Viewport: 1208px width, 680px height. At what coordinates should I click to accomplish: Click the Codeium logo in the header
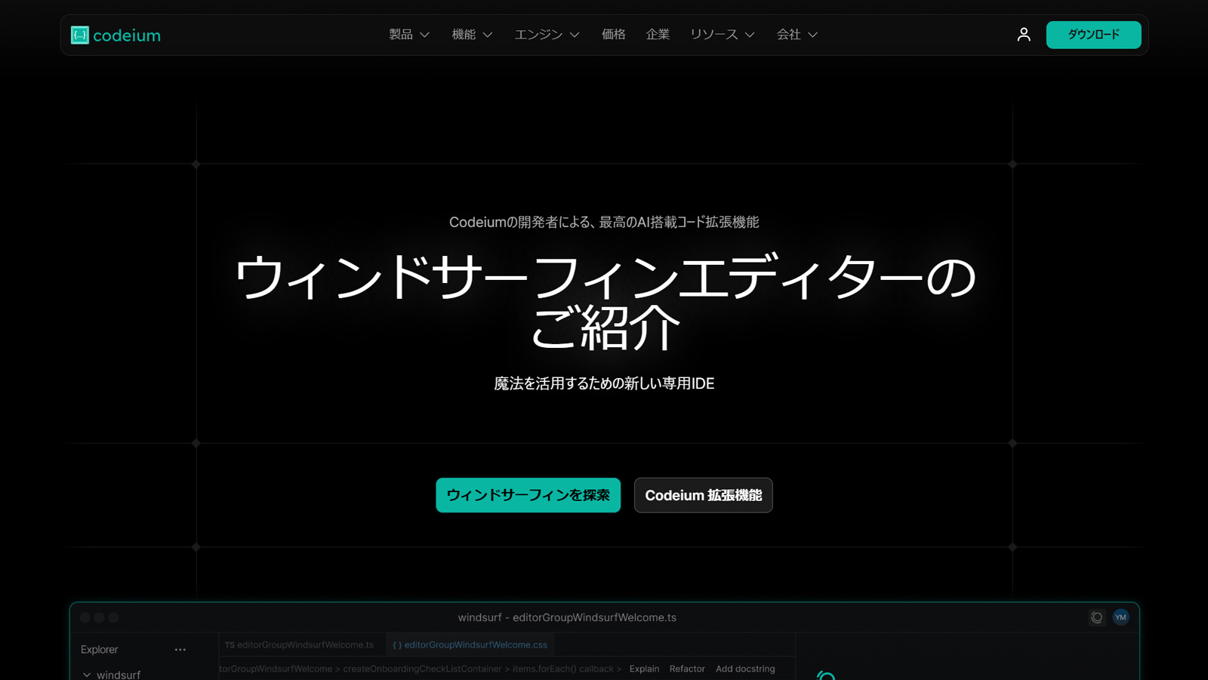(116, 35)
